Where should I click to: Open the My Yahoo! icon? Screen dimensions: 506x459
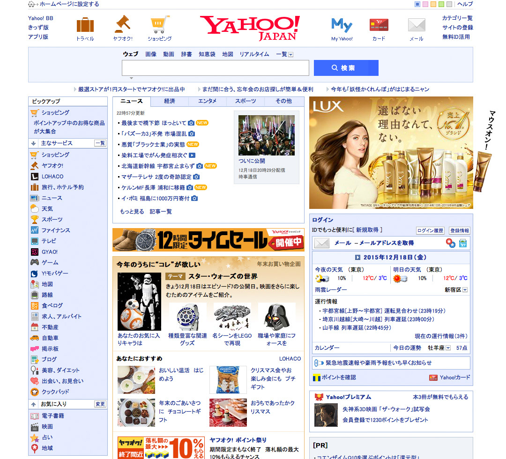point(342,25)
